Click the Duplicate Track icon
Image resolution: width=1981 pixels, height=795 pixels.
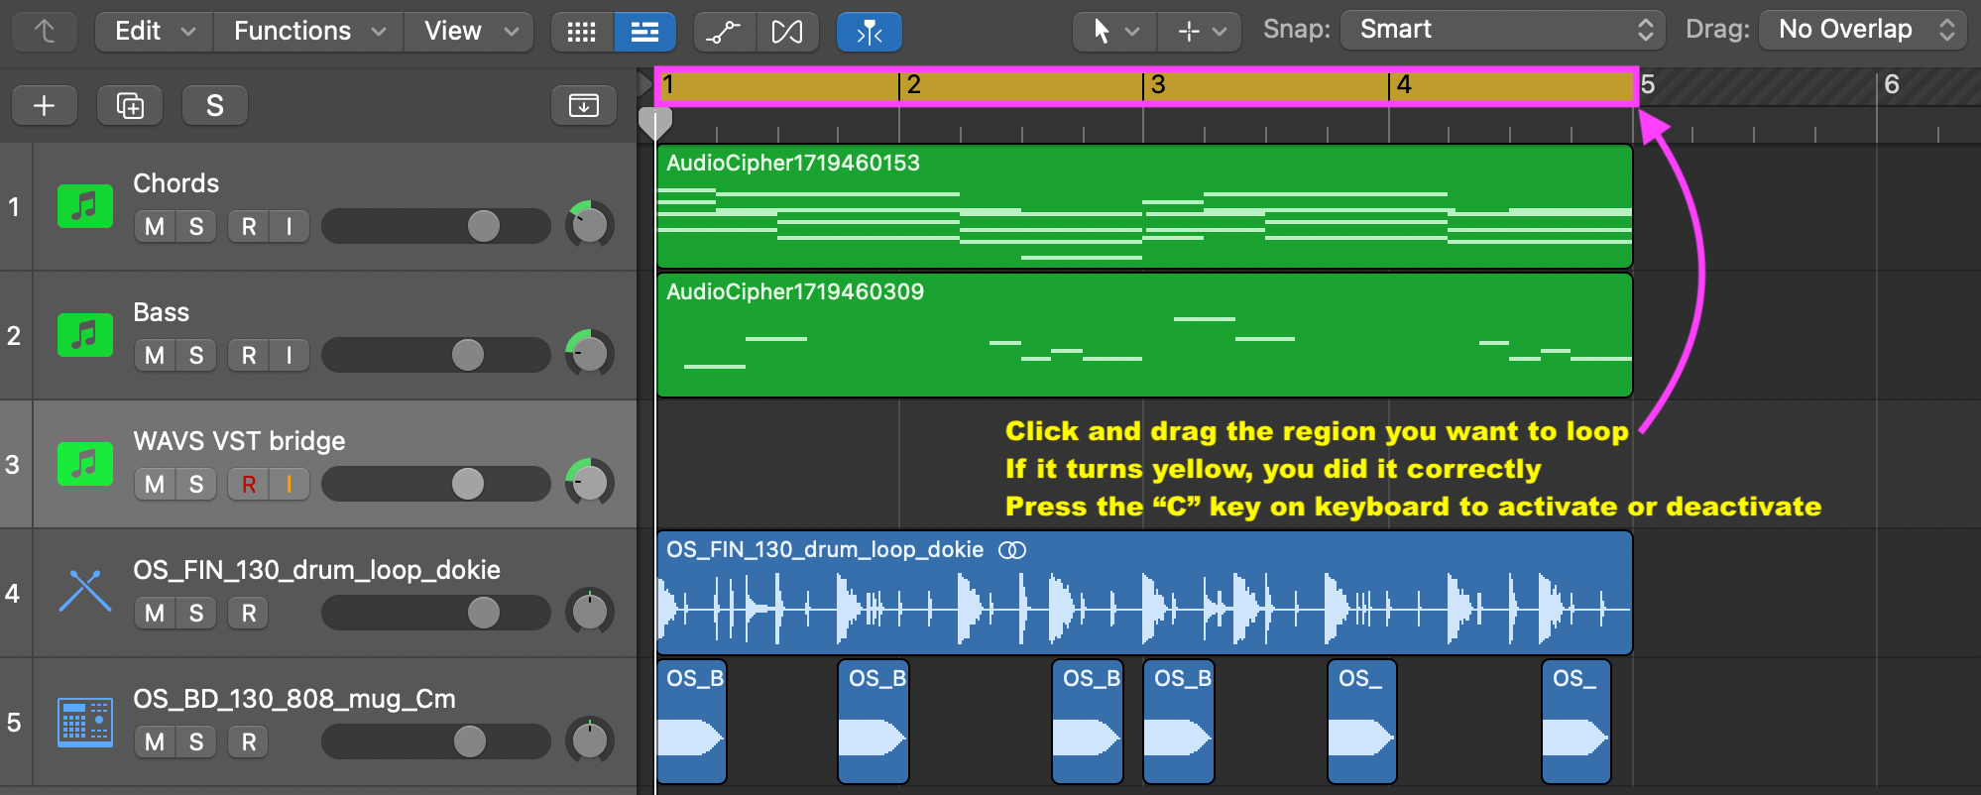tap(130, 106)
